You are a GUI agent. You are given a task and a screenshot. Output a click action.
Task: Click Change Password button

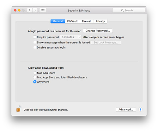(x=98, y=31)
